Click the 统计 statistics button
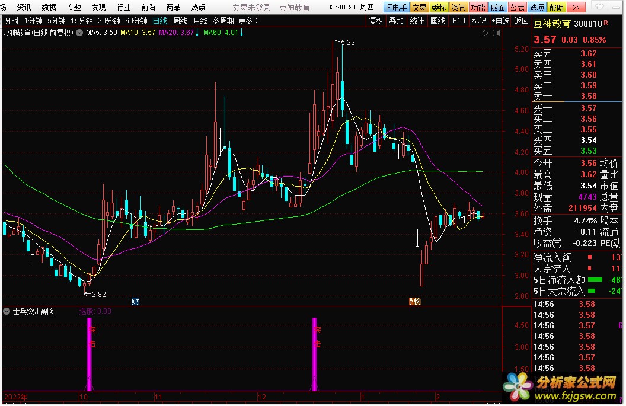 [417, 21]
